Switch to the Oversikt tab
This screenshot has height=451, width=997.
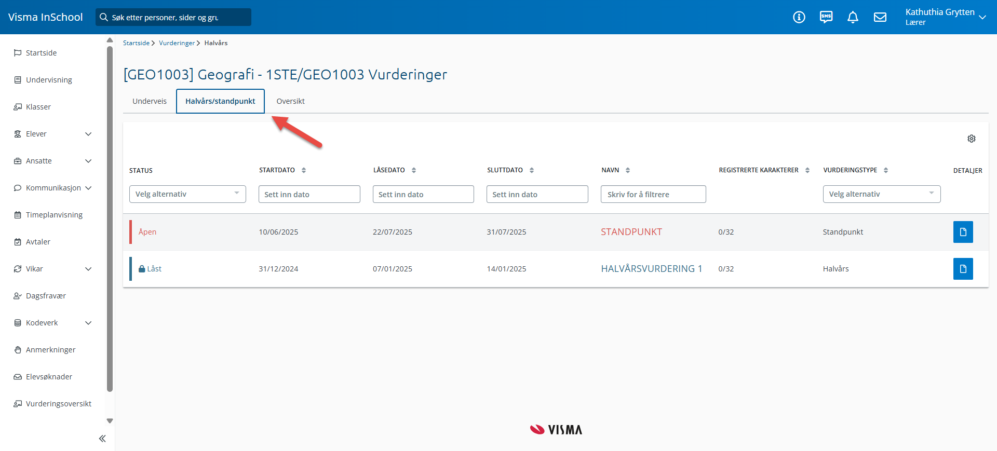point(290,101)
